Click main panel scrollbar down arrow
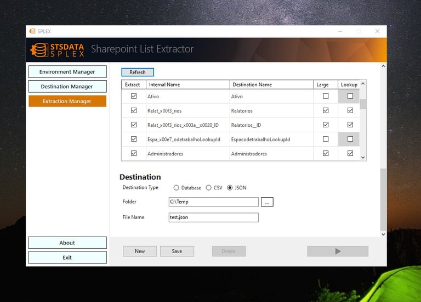The width and height of the screenshot is (421, 302). (383, 234)
